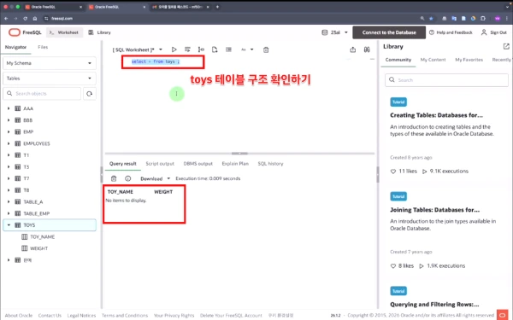Image resolution: width=513 pixels, height=320 pixels.
Task: Reload the page in the browser
Action: click(25, 19)
